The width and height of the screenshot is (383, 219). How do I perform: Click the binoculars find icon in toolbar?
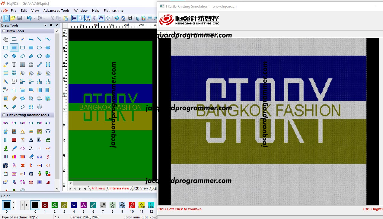(130, 18)
